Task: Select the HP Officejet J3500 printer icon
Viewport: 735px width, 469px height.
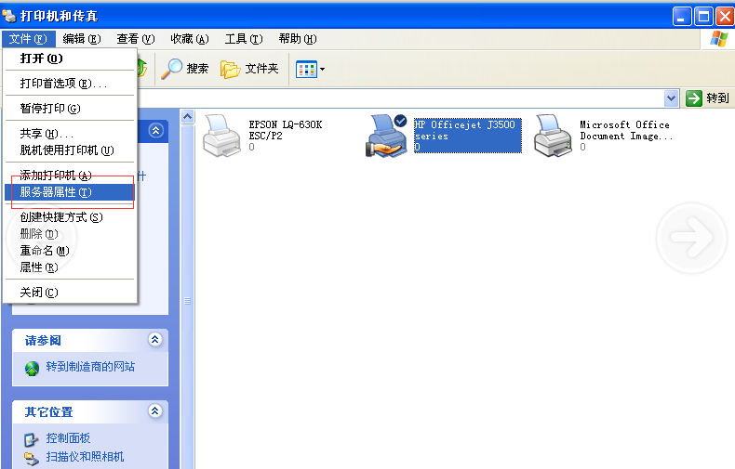Action: pyautogui.click(x=386, y=134)
